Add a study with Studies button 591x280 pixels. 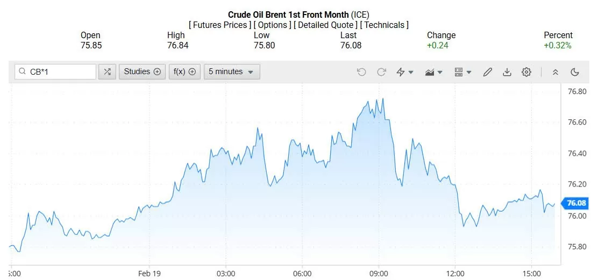click(x=142, y=71)
